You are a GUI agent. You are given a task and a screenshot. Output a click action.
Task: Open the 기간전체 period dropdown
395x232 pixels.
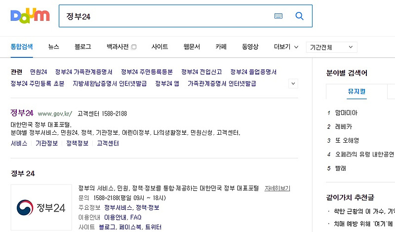tap(331, 47)
